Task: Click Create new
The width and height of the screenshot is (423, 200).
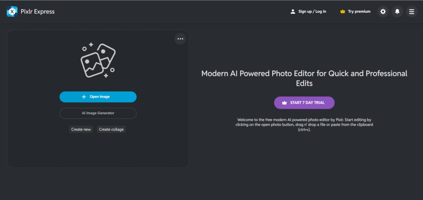Action: 81,129
